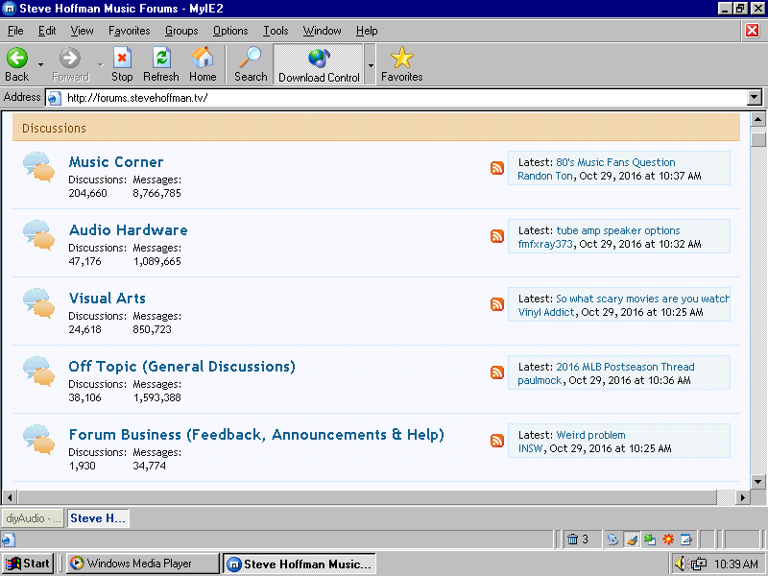Open Off Topic (General Discussions) link

181,367
